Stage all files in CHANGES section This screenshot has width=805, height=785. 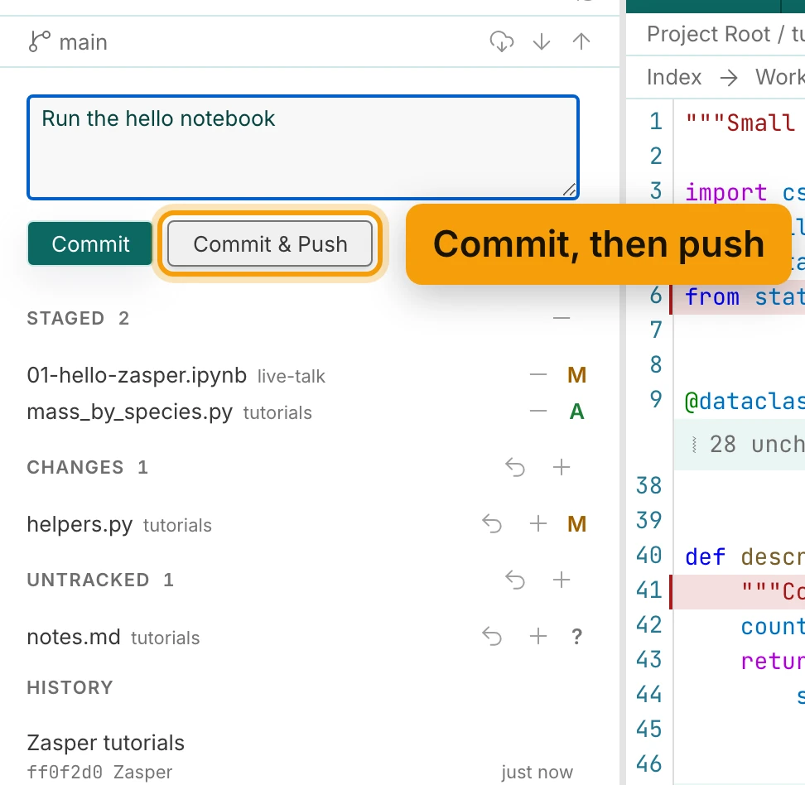click(562, 467)
